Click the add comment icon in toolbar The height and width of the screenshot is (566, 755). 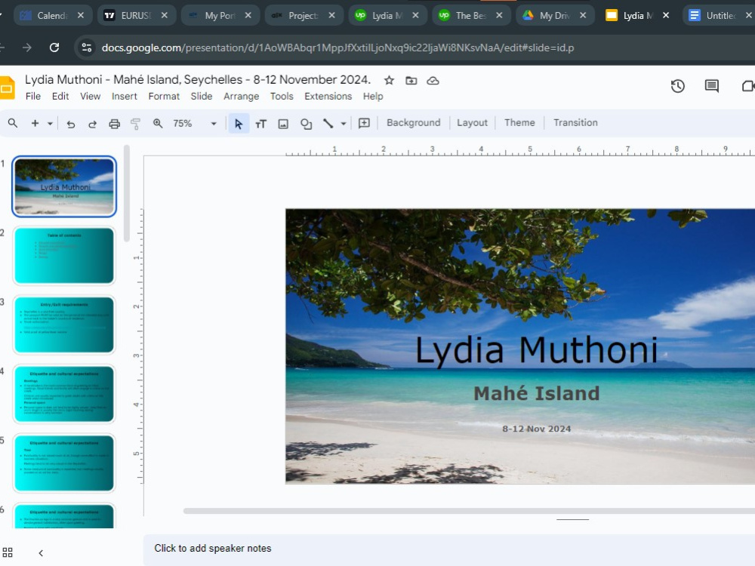pyautogui.click(x=364, y=123)
